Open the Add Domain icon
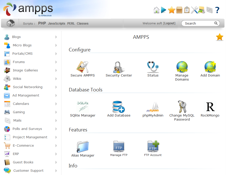The height and width of the screenshot is (175, 226). 210,67
